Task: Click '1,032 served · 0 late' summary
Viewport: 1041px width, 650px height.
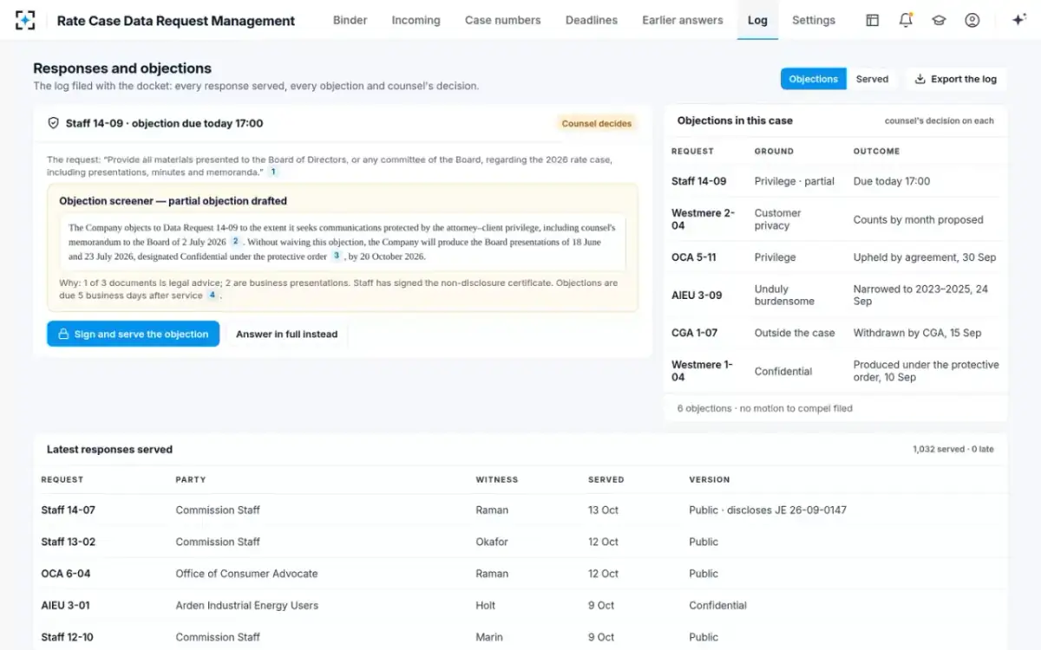Action: point(953,450)
